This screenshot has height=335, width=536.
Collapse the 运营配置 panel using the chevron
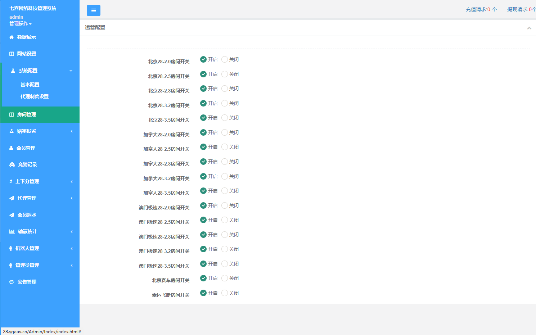529,28
